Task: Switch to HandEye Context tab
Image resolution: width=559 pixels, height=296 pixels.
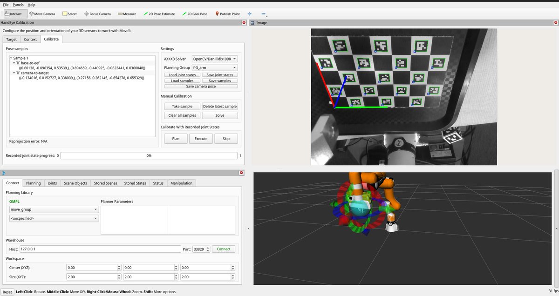Action: point(30,39)
